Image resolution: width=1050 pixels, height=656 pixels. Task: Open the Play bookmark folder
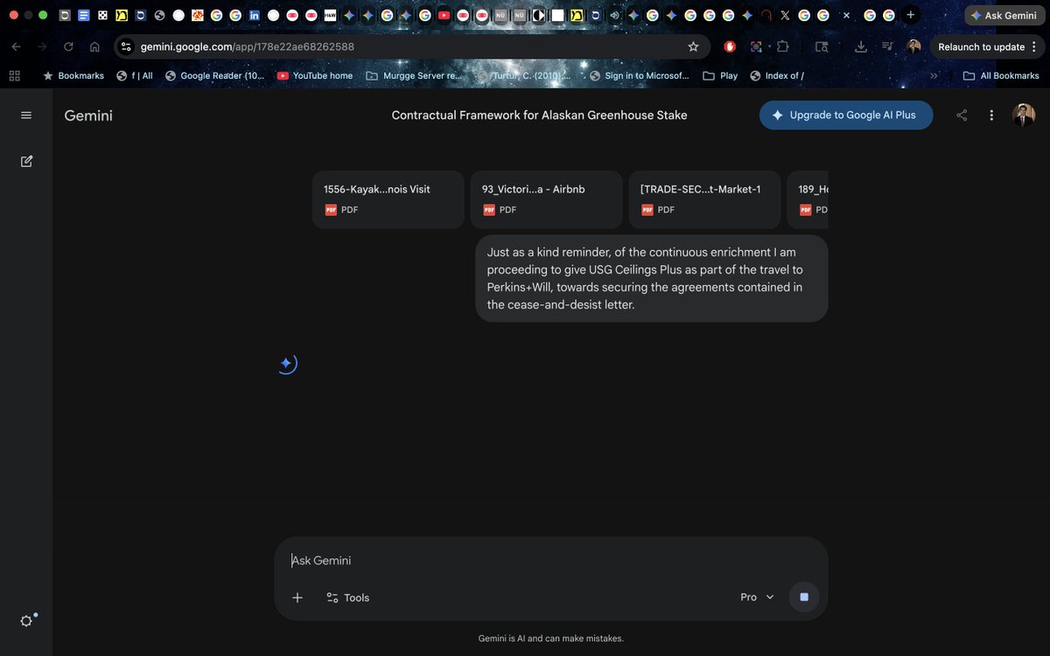(720, 75)
